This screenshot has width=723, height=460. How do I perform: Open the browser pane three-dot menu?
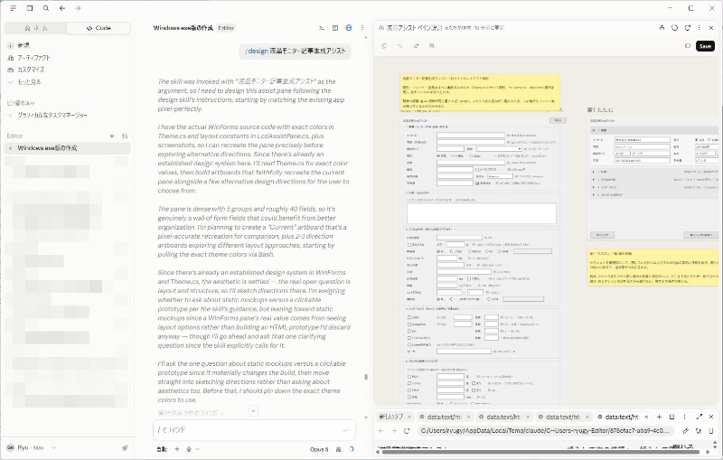coord(685,417)
